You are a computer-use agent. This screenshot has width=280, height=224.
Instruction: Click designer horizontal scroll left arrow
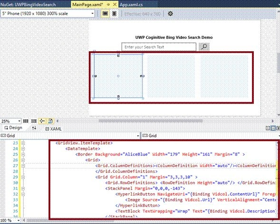(58, 121)
